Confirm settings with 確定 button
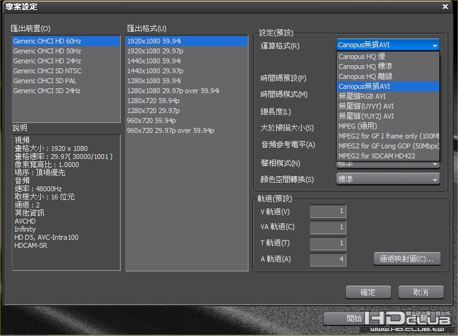 pyautogui.click(x=368, y=292)
